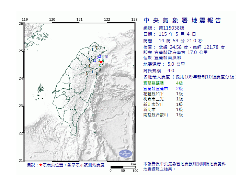Click the Central Weather Administration logo on map
The width and height of the screenshot is (250, 175).
pyautogui.click(x=125, y=154)
